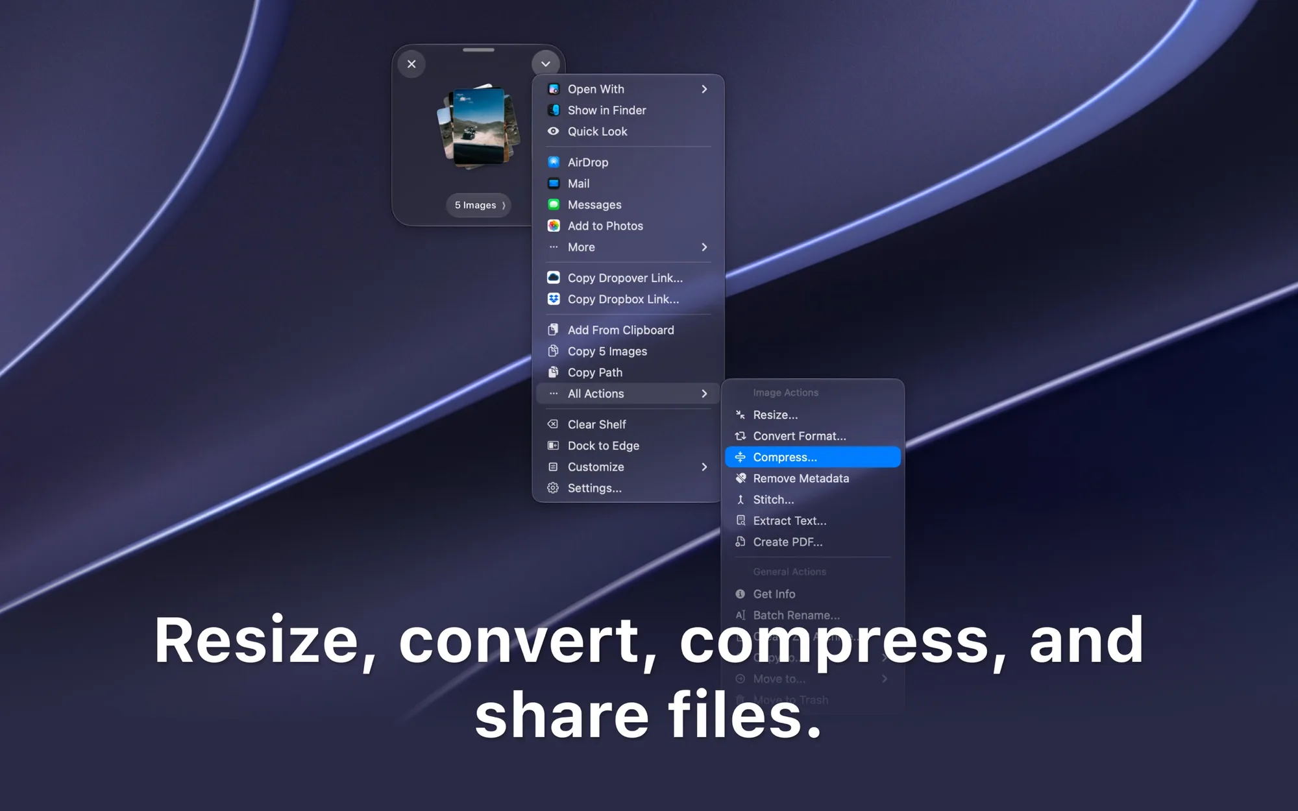The image size is (1298, 811).
Task: Expand the Open With submenu arrow
Action: [x=704, y=89]
